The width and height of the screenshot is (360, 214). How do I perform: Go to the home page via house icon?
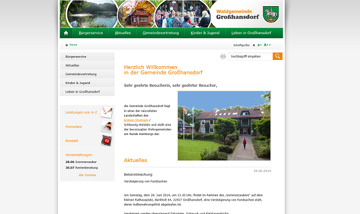click(66, 33)
